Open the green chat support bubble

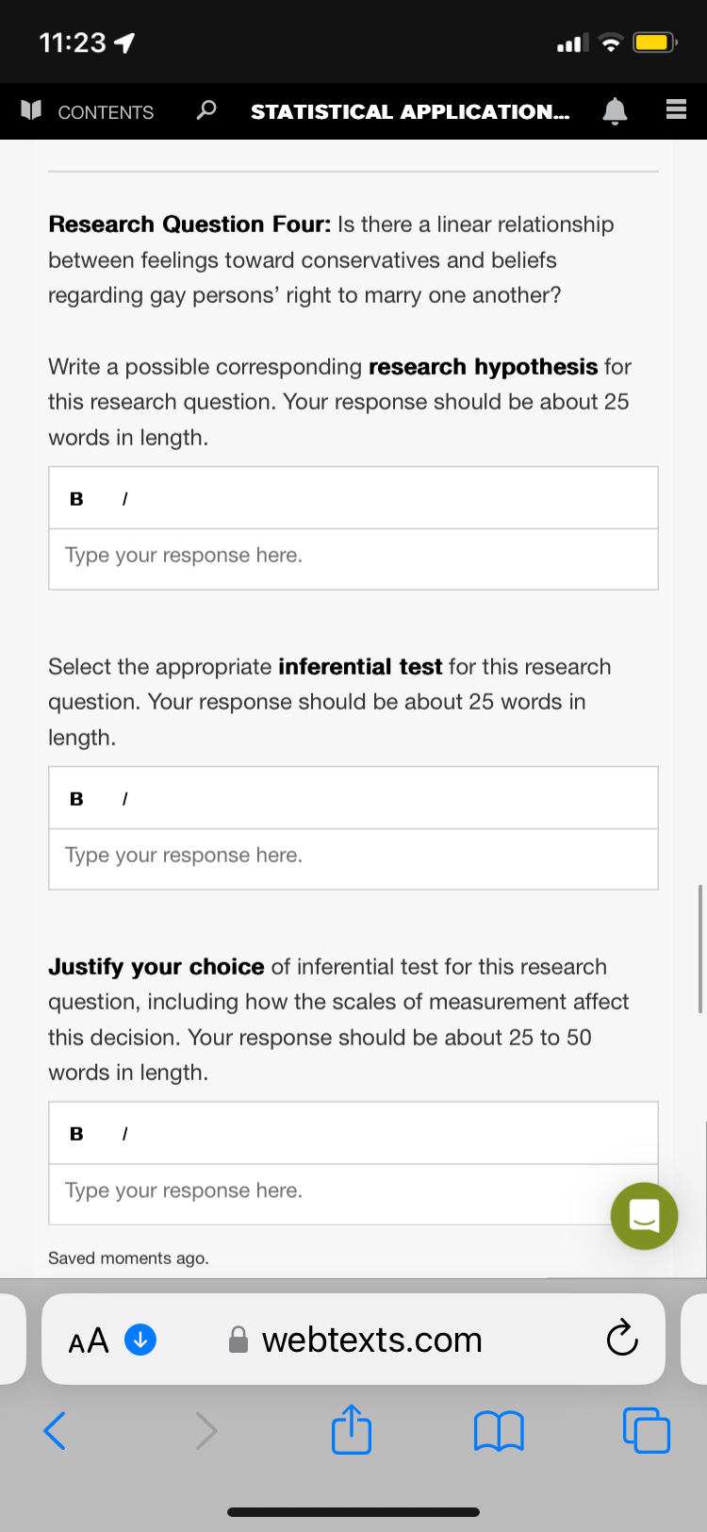(644, 1216)
